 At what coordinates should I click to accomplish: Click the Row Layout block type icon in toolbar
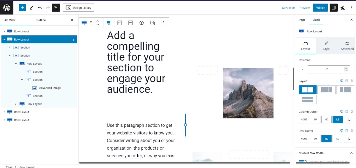click(84, 23)
